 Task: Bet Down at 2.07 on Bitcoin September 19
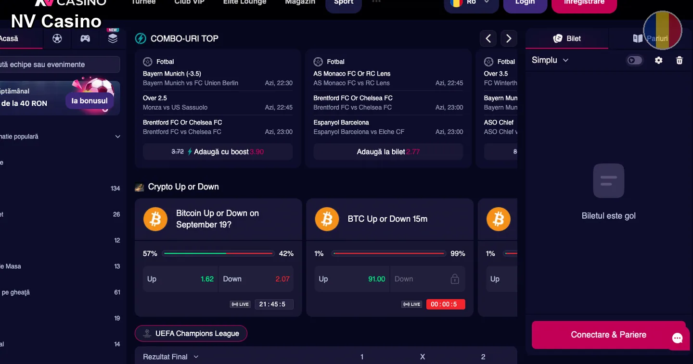pos(256,279)
